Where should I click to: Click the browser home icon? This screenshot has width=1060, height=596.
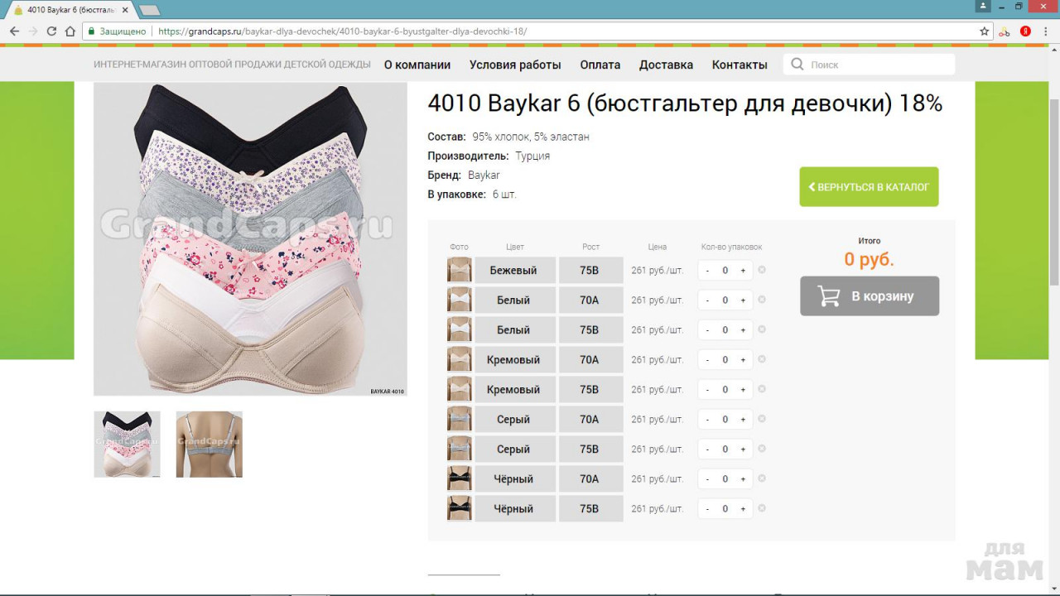[70, 31]
